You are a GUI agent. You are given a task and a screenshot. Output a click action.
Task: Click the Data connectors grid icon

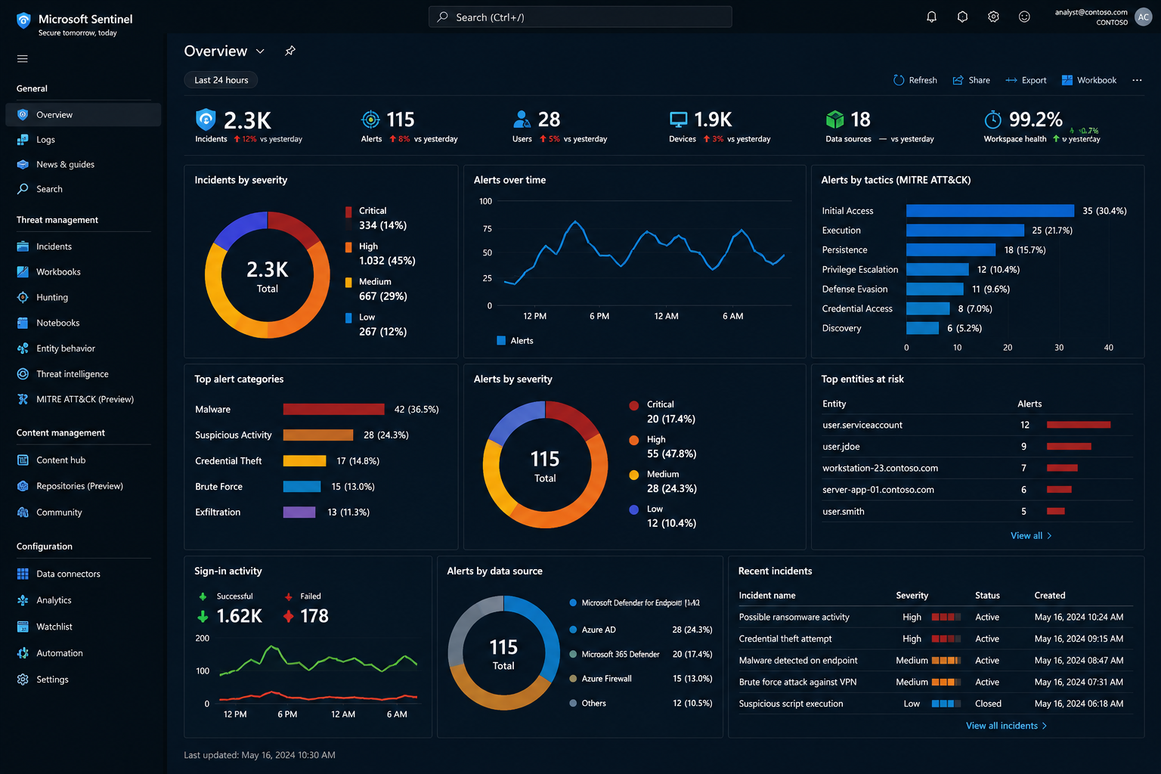(23, 574)
